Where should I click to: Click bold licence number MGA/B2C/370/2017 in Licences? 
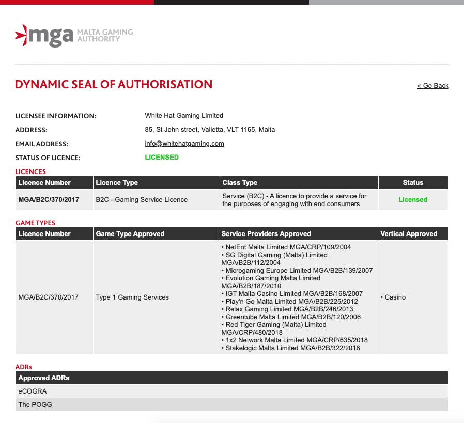[49, 200]
